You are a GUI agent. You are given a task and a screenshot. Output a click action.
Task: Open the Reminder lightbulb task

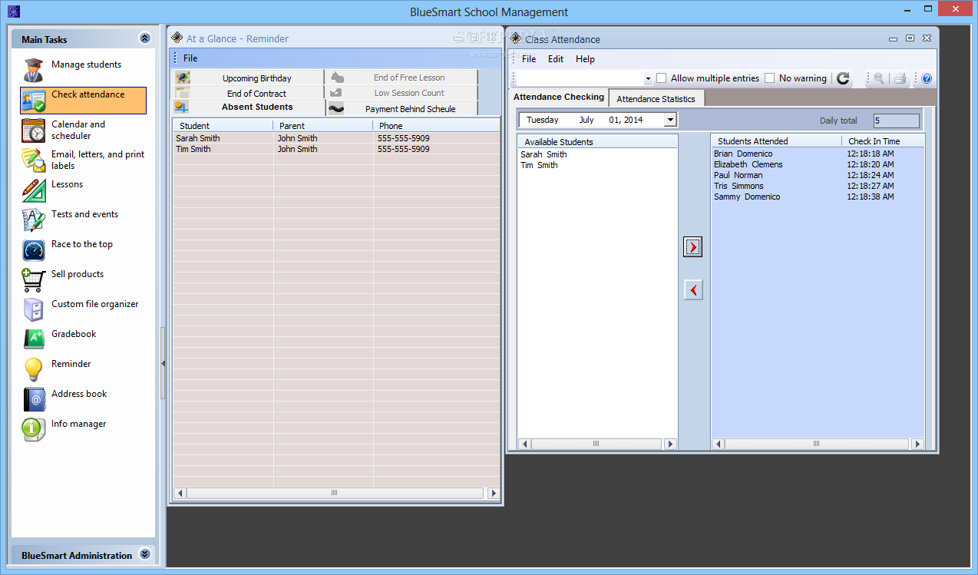click(x=83, y=370)
